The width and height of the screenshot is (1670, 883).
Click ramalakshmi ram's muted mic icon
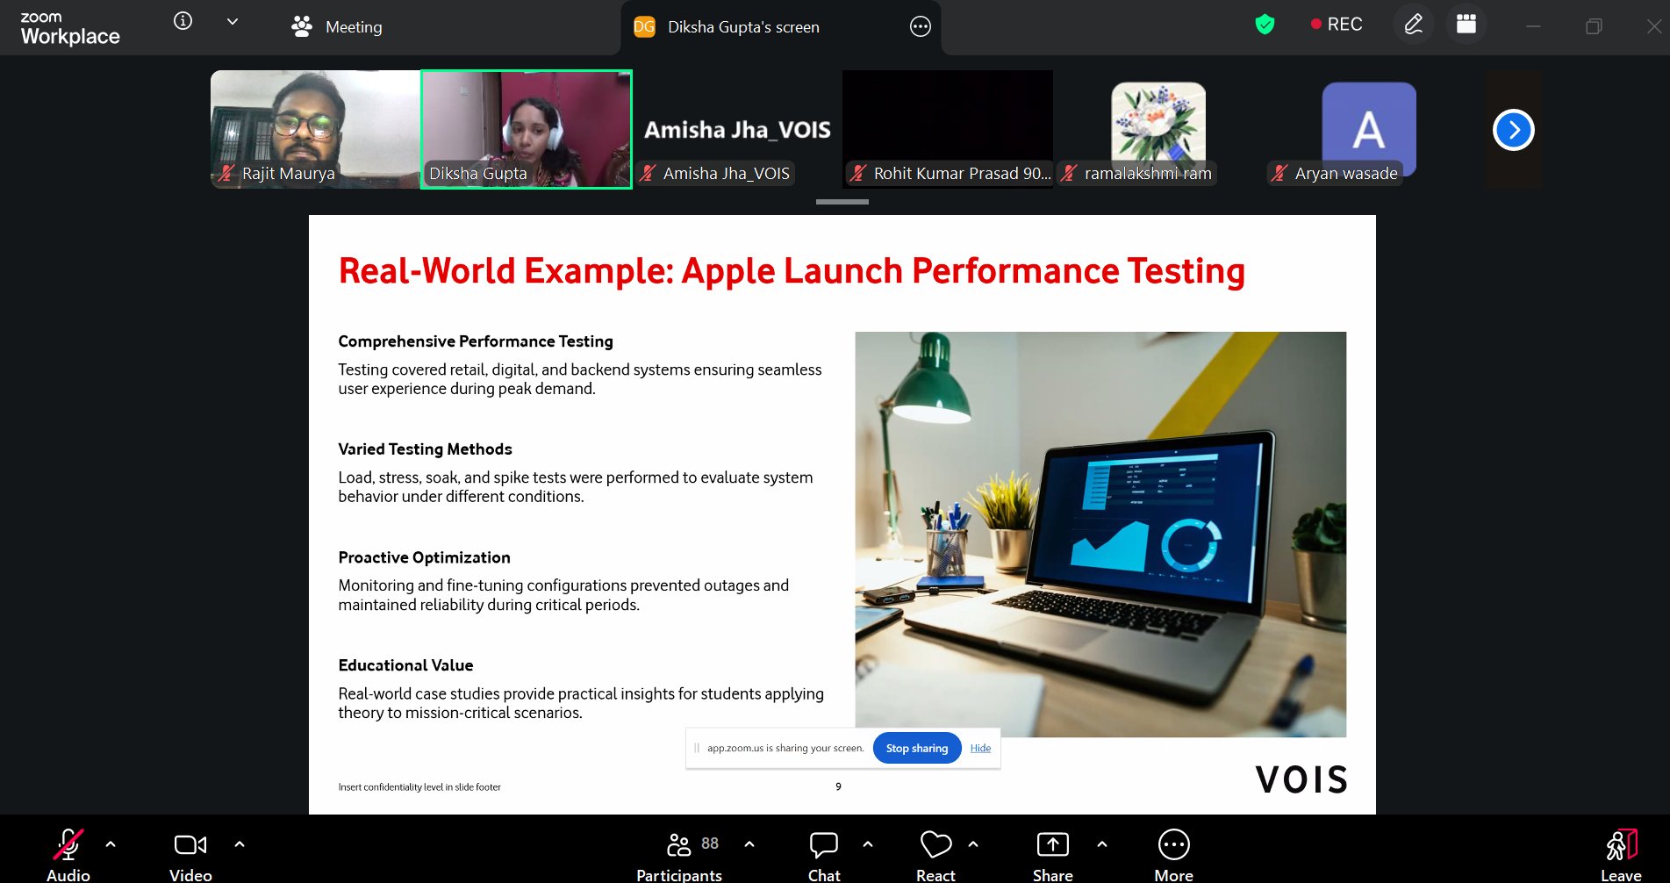point(1069,174)
